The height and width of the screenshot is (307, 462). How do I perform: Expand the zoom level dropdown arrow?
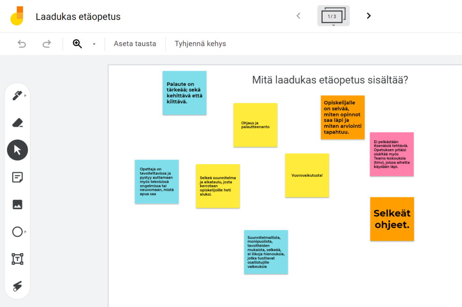(94, 44)
